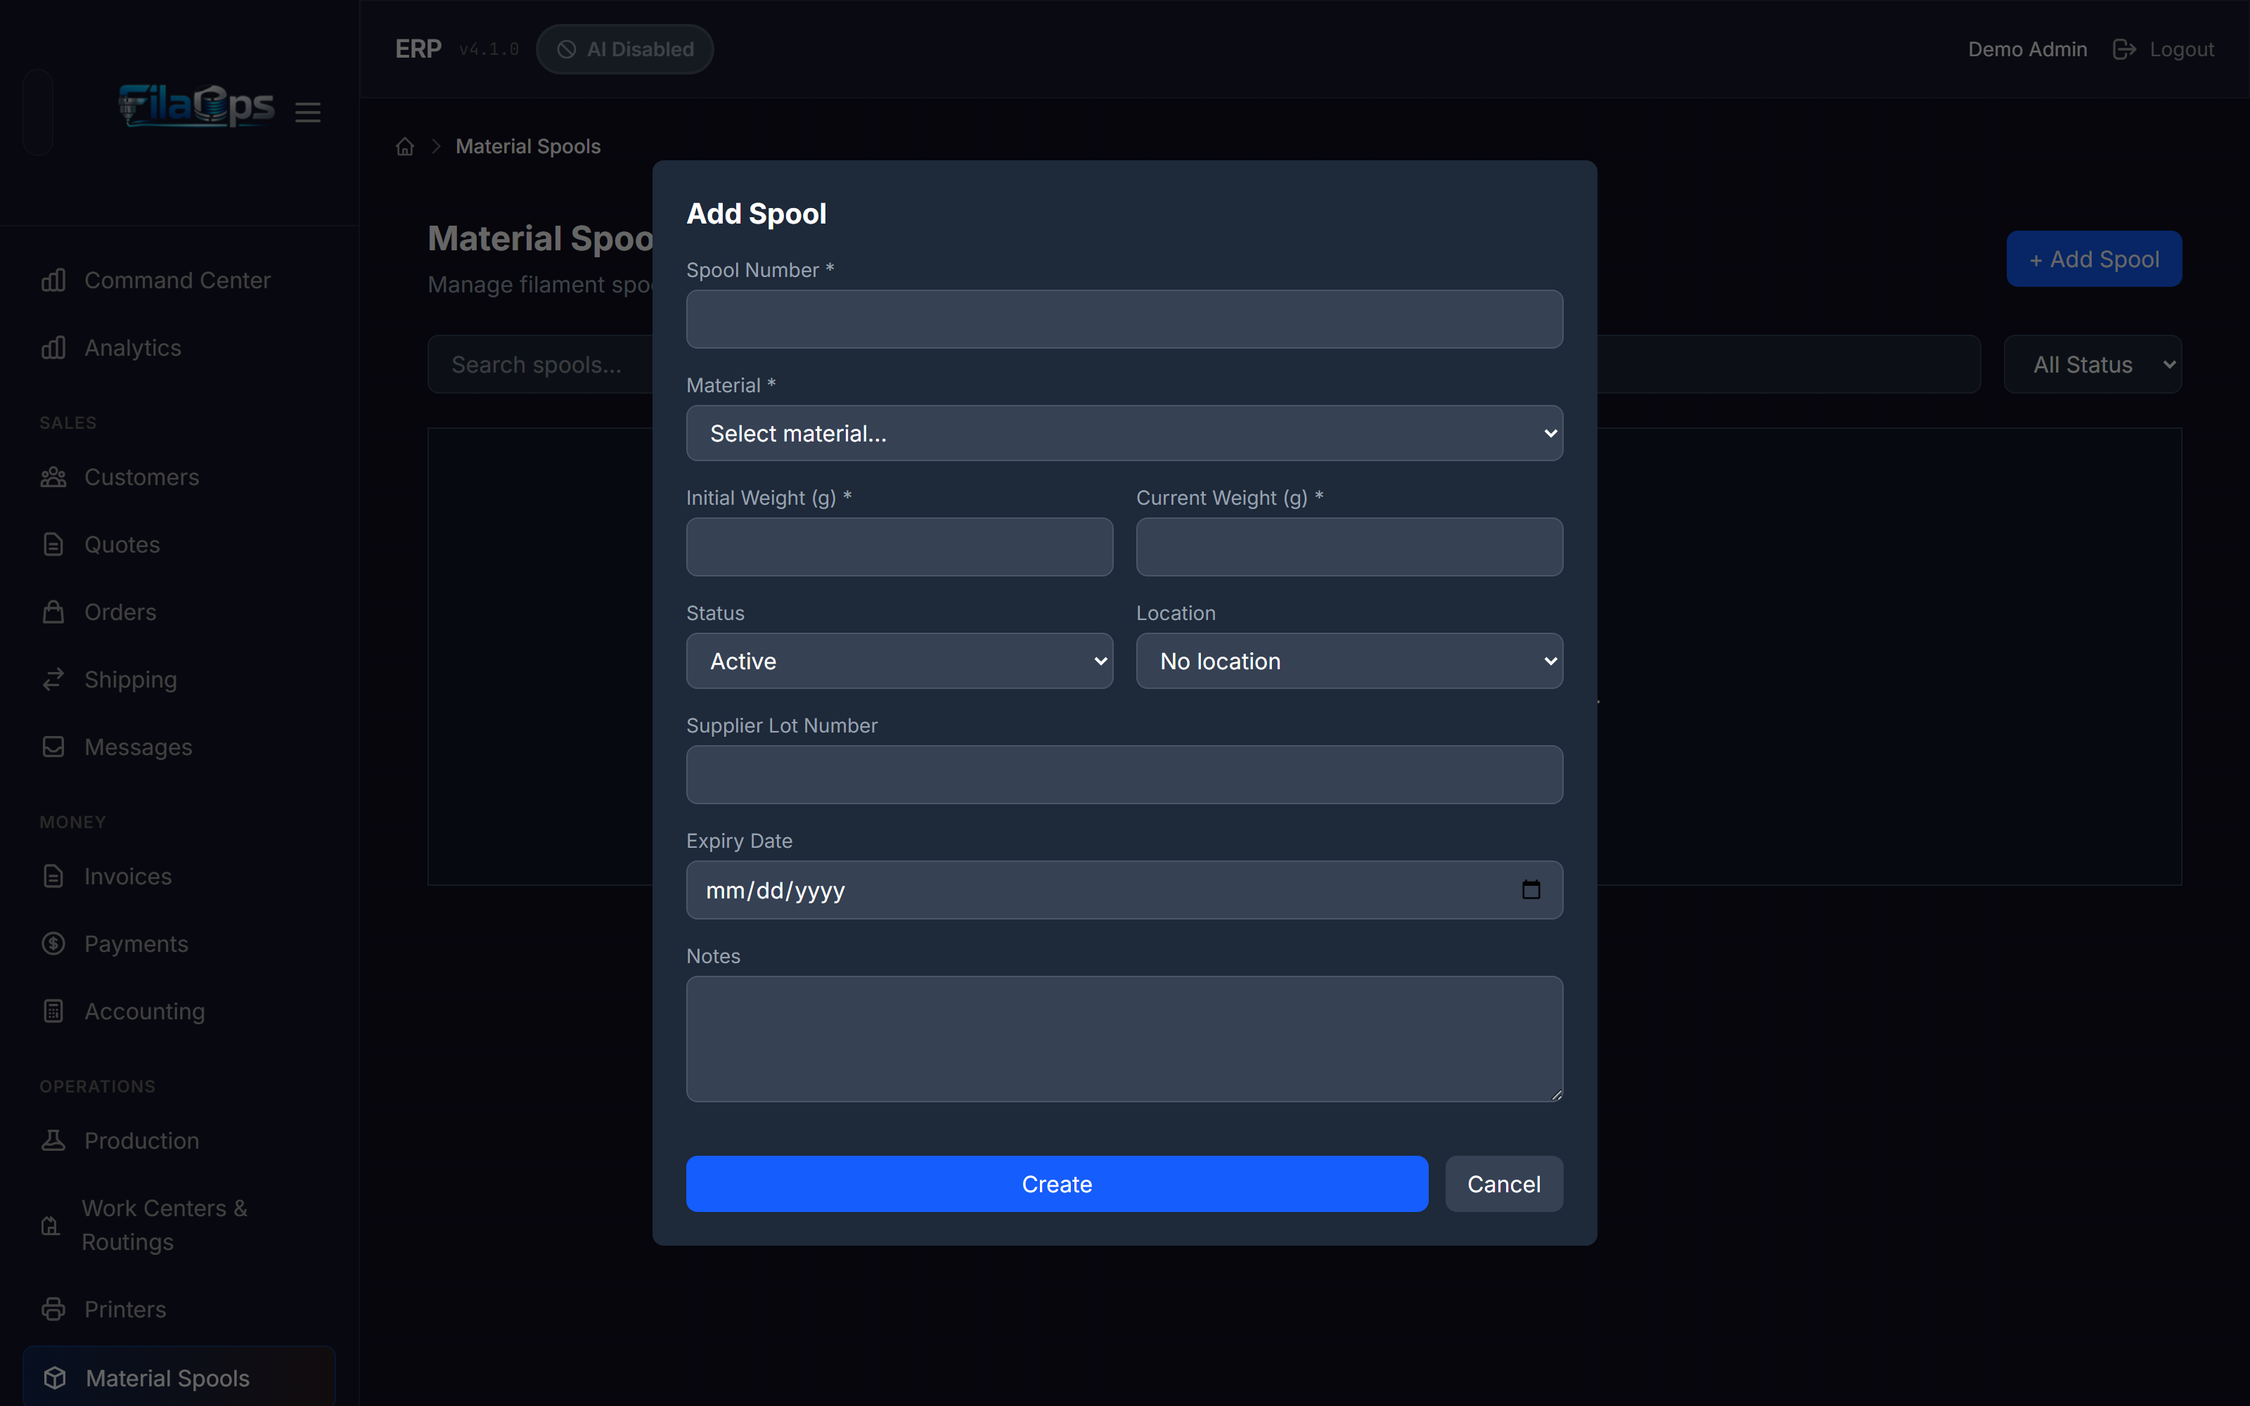The image size is (2250, 1406).
Task: Navigate to Quotes
Action: tap(179, 545)
